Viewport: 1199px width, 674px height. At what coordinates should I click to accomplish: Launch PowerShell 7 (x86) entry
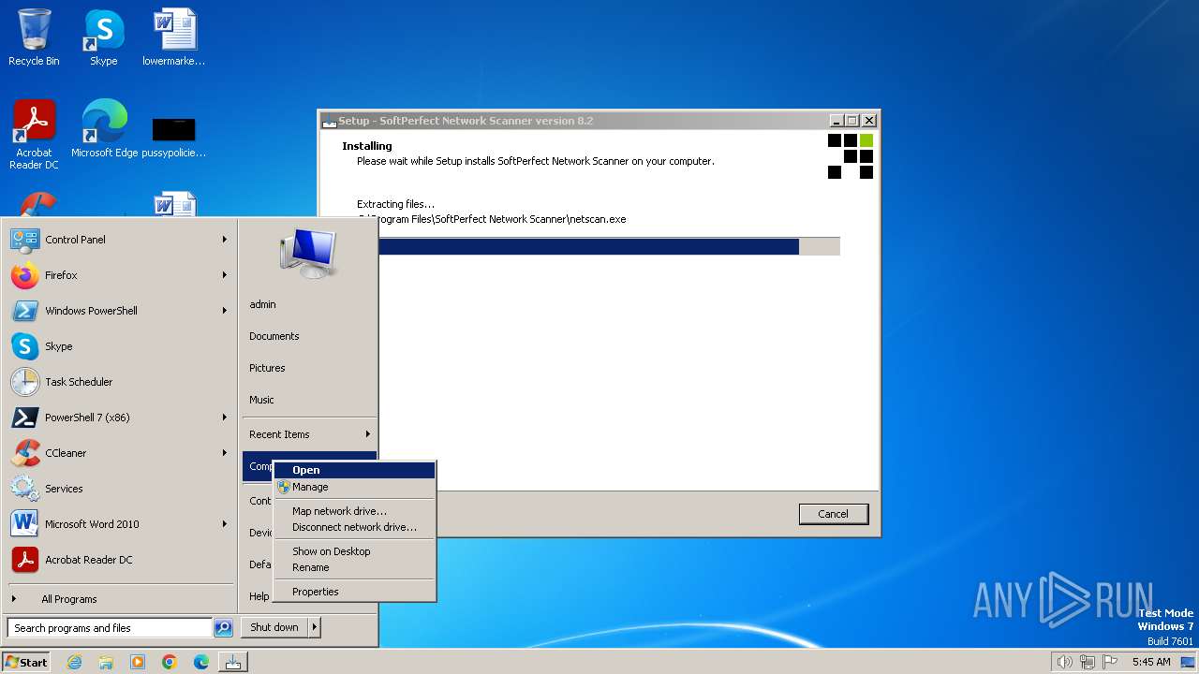(119, 418)
